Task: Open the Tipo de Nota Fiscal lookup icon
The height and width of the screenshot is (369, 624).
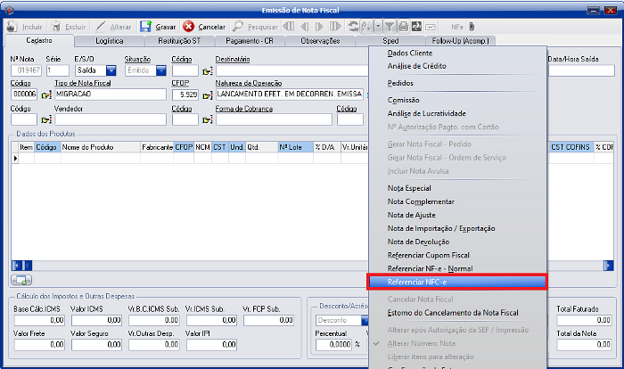Action: (x=46, y=94)
